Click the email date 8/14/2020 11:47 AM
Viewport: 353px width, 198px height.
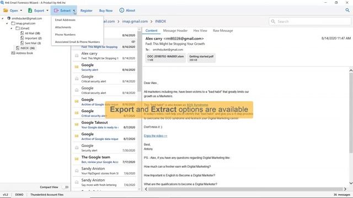(336, 38)
